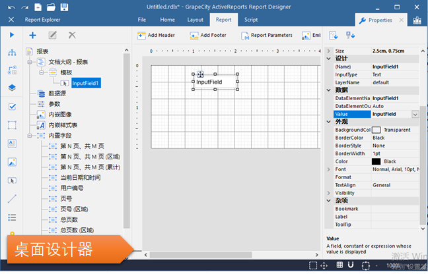
Task: Select 内嵌图像 node in tree
Action: pyautogui.click(x=60, y=115)
